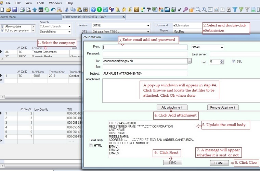
Task: Click the red and blue CM icon
Action: click(x=112, y=10)
